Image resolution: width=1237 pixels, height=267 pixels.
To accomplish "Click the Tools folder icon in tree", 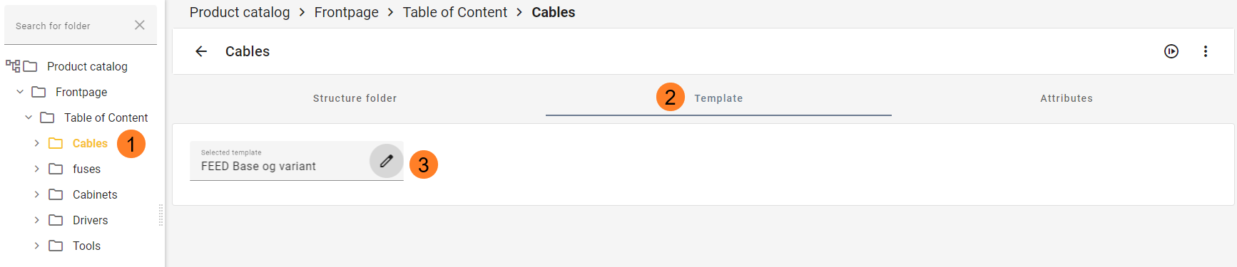I will point(56,246).
